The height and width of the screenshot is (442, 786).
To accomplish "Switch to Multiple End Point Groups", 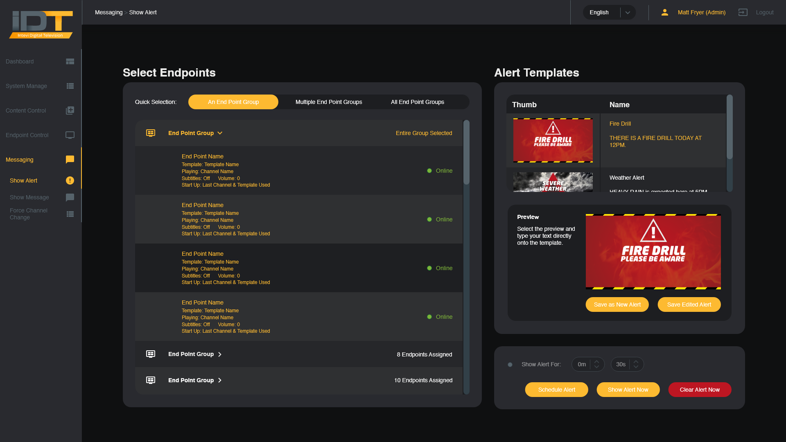I will pos(329,102).
